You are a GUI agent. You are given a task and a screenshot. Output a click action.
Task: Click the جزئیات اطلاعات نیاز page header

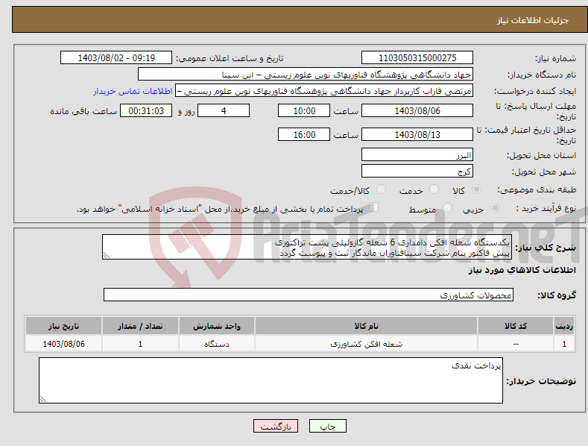click(x=533, y=20)
